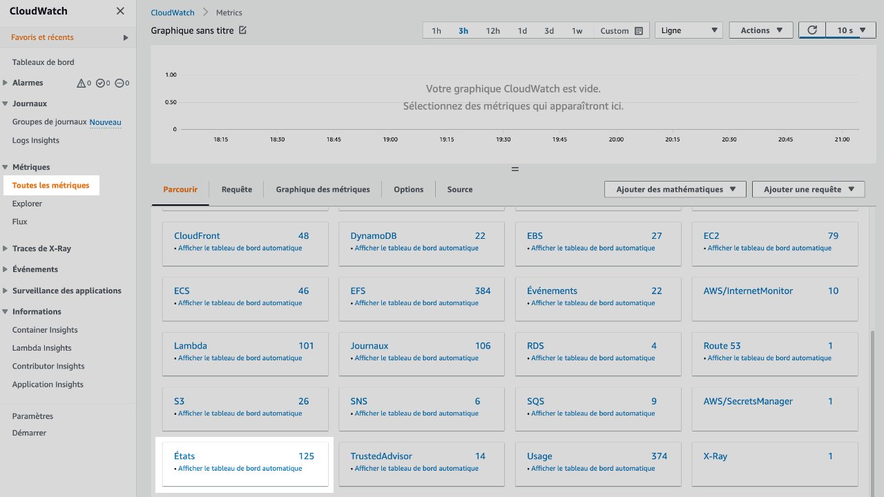The image size is (884, 497).
Task: Open the 10 s refresh interval dropdown
Action: point(851,30)
